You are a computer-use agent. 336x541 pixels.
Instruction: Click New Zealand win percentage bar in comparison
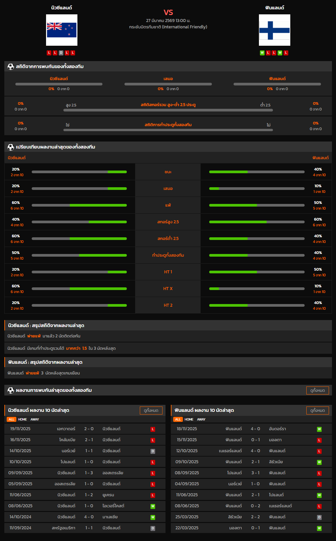click(x=79, y=172)
